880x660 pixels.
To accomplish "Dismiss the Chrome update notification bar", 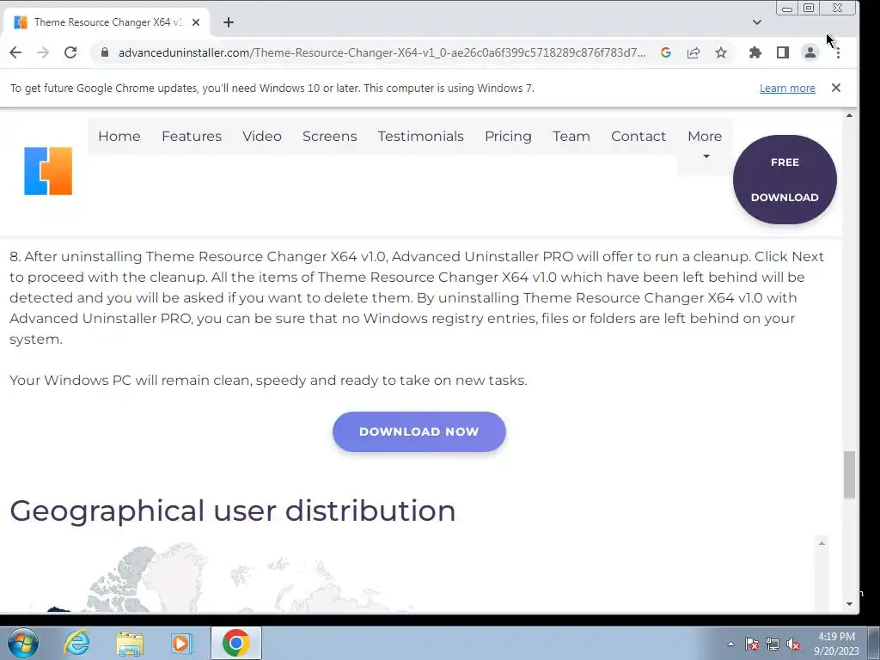I will [x=836, y=88].
